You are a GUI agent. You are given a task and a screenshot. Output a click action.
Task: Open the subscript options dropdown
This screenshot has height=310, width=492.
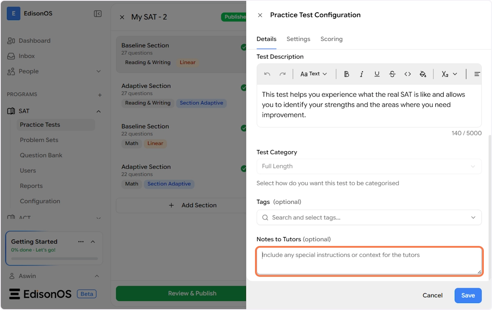(449, 74)
